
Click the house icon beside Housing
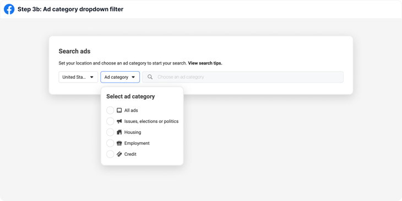tap(119, 132)
